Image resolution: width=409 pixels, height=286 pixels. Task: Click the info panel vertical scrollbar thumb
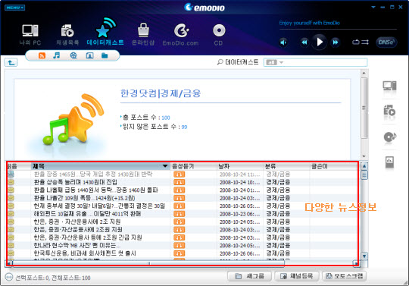pyautogui.click(x=364, y=108)
